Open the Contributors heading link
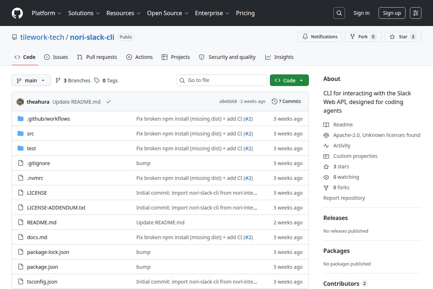Screen dimensions: 433x289 (345, 284)
